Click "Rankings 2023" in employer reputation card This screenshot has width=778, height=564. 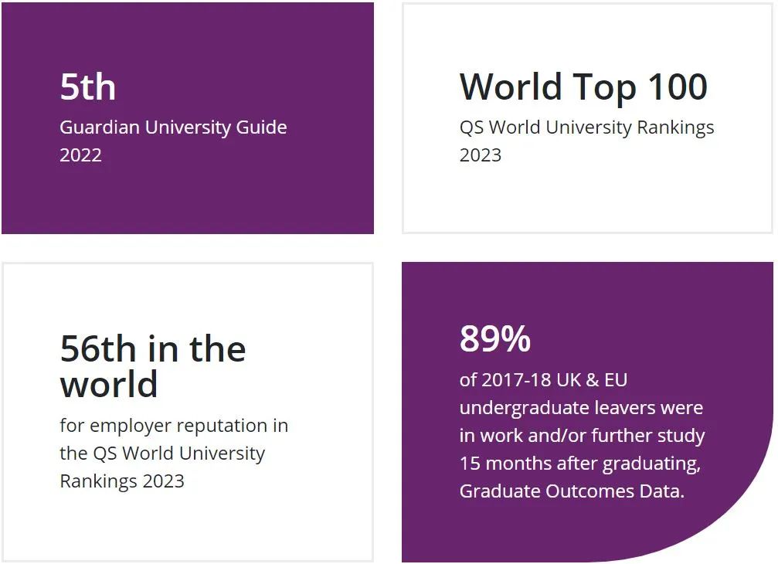tap(122, 481)
